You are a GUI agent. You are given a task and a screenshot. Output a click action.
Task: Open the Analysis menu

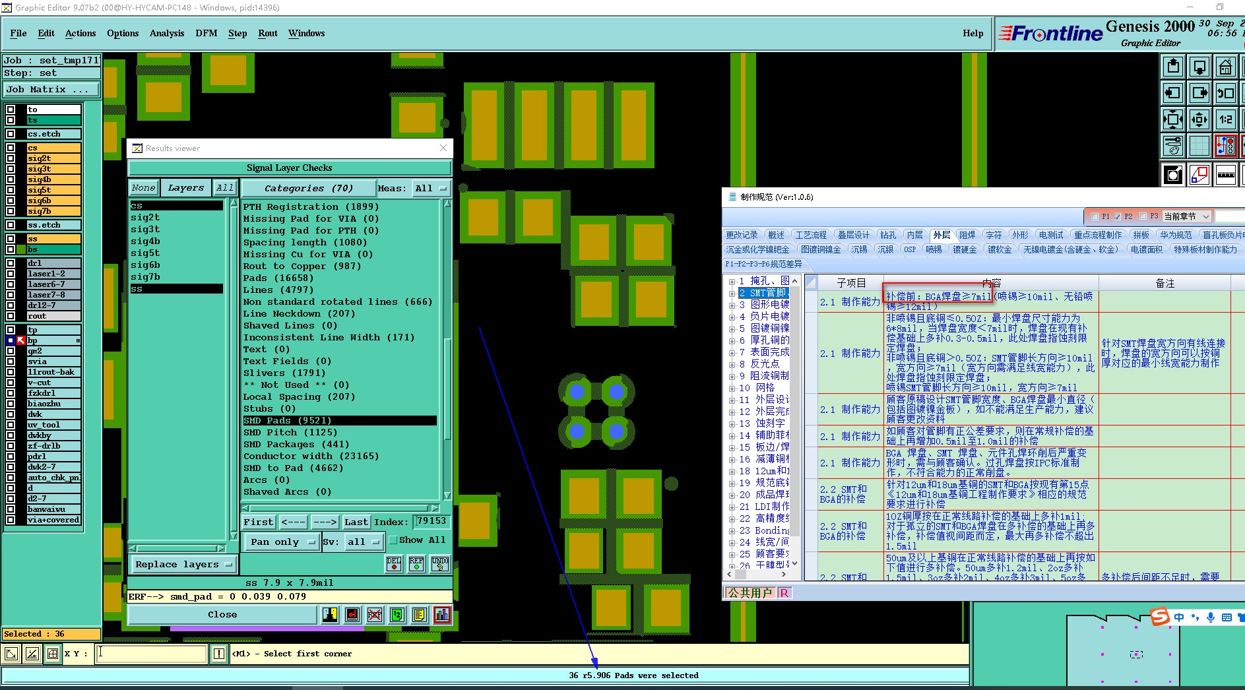point(167,33)
